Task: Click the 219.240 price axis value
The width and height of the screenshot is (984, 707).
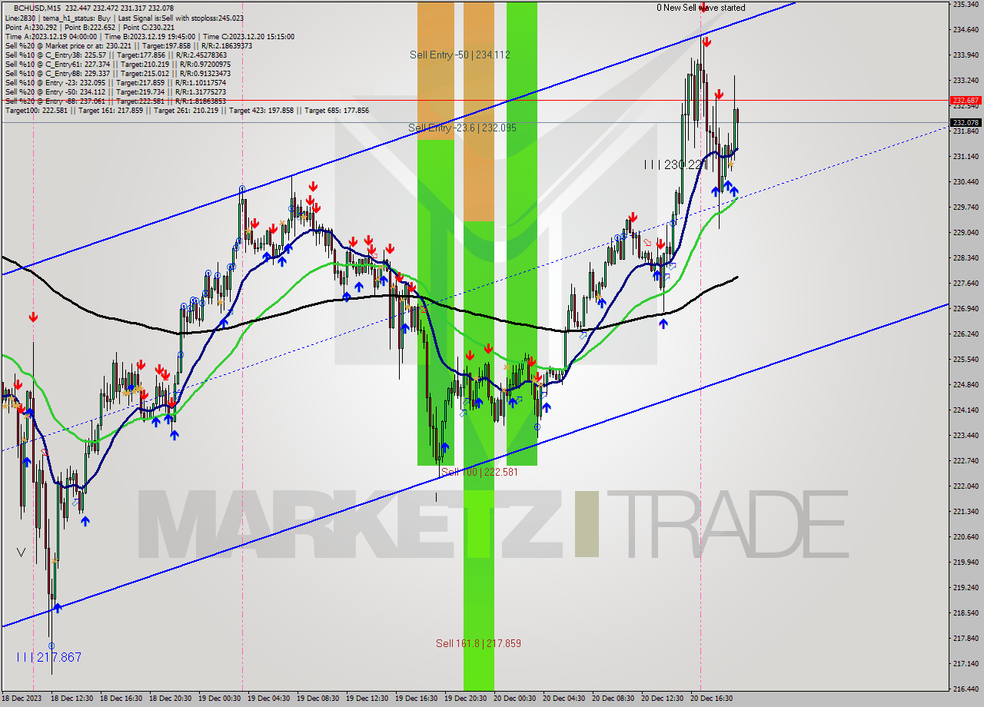Action: tap(966, 587)
